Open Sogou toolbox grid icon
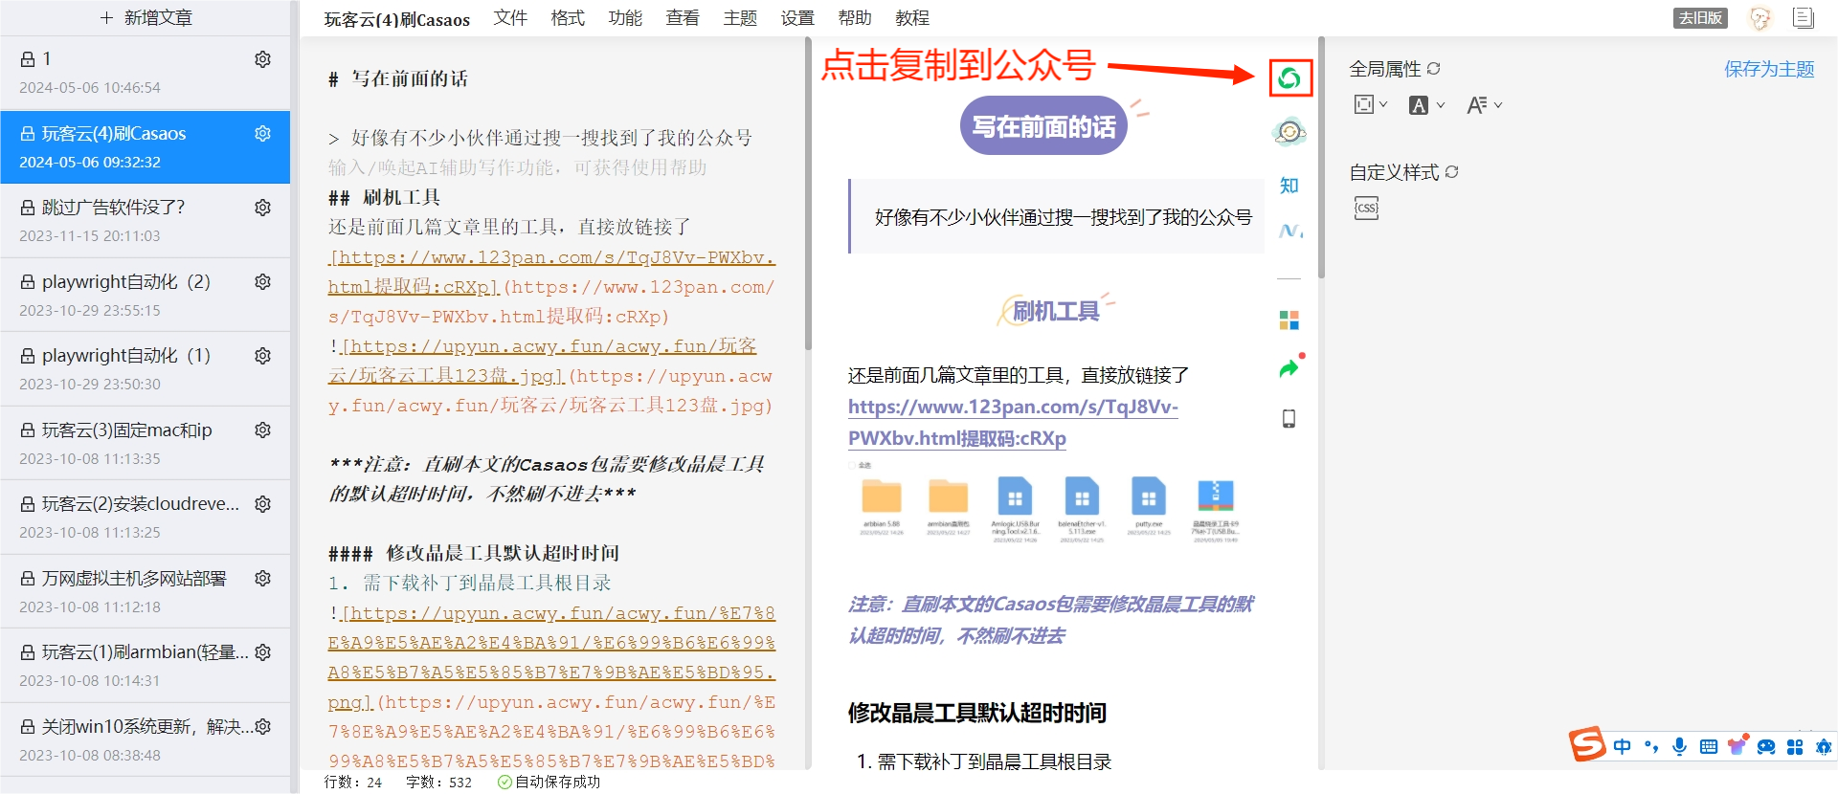The height and width of the screenshot is (794, 1838). (x=1795, y=746)
